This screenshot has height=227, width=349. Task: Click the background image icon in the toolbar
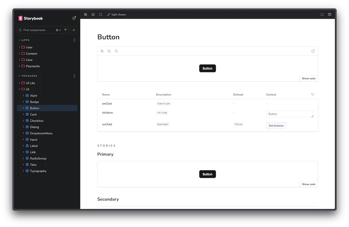[93, 15]
